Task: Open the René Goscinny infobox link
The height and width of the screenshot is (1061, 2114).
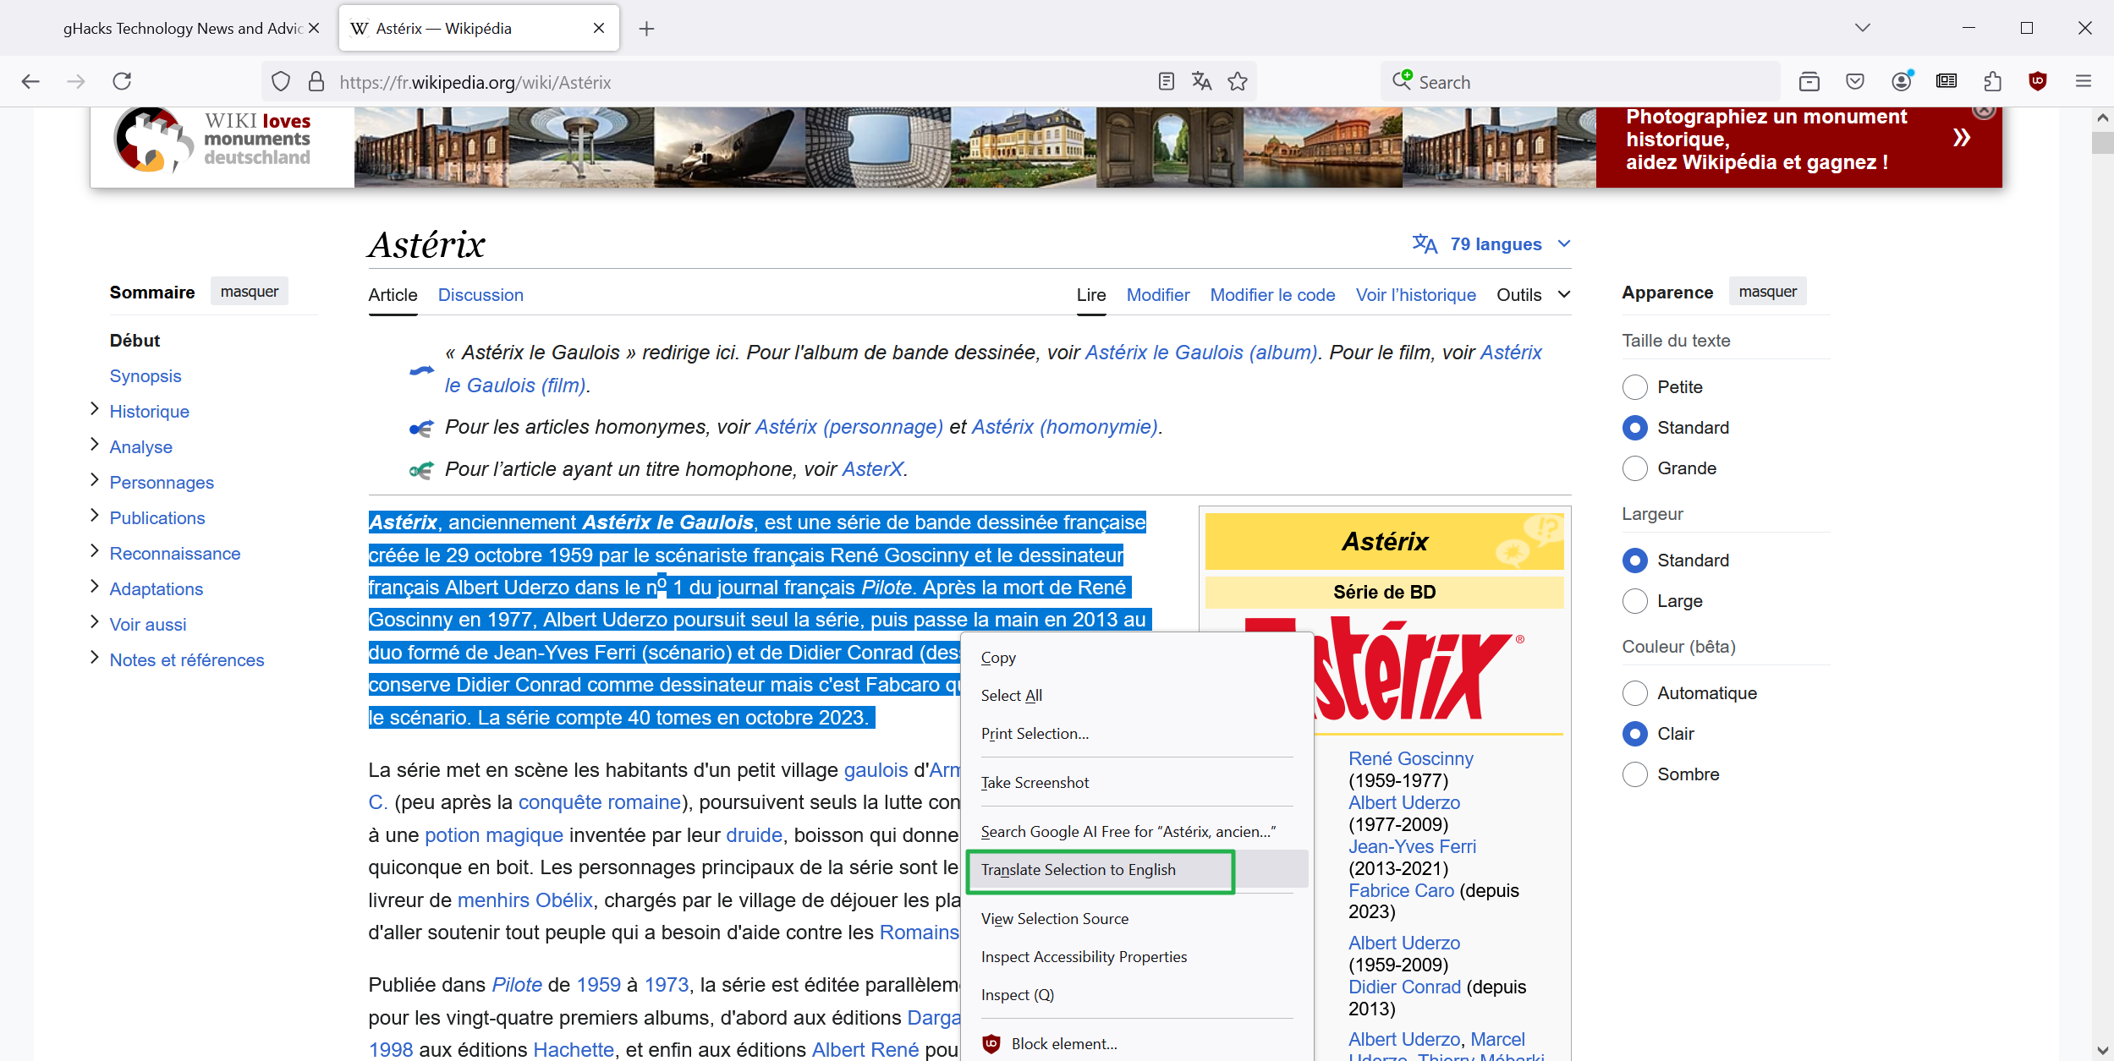Action: tap(1410, 759)
